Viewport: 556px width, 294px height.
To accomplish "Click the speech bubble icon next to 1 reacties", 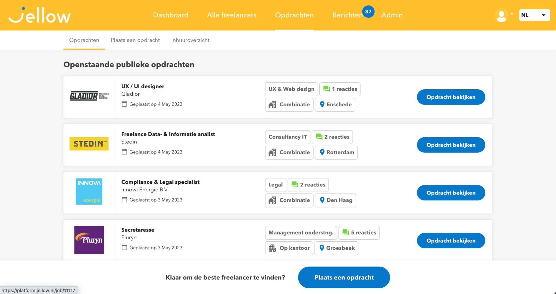I will coord(326,89).
